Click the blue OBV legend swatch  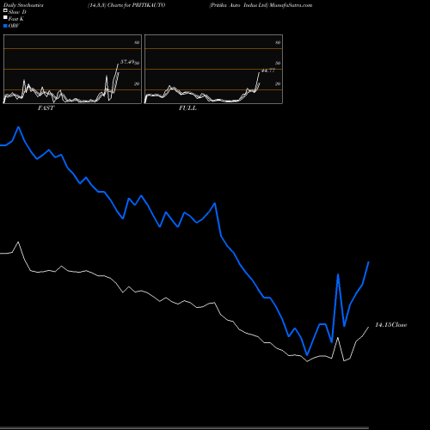(x=5, y=26)
